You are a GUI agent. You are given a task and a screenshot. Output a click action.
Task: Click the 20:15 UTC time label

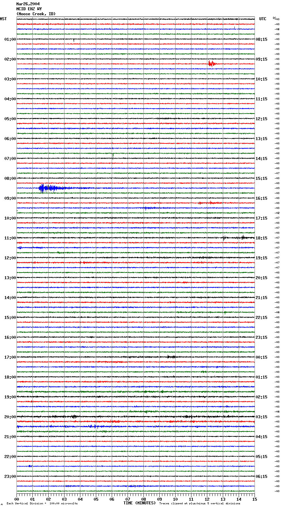[261, 278]
